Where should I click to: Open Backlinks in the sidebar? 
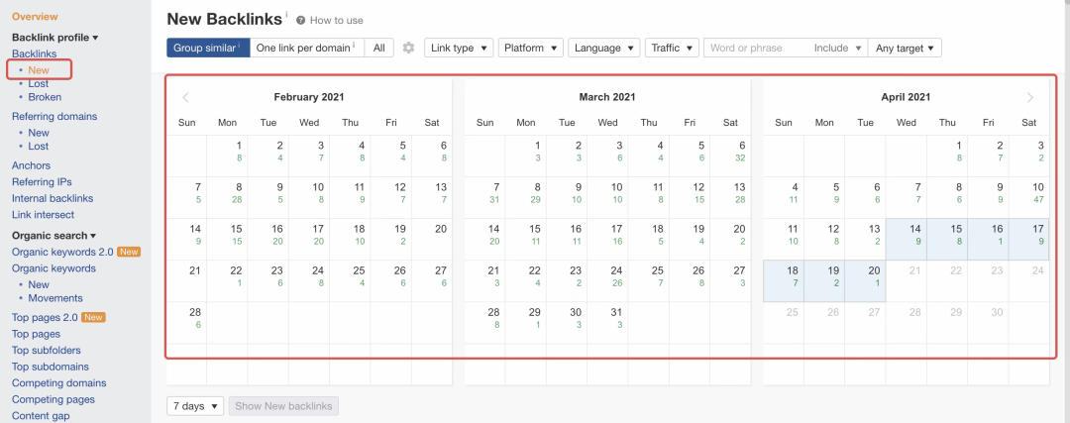34,53
